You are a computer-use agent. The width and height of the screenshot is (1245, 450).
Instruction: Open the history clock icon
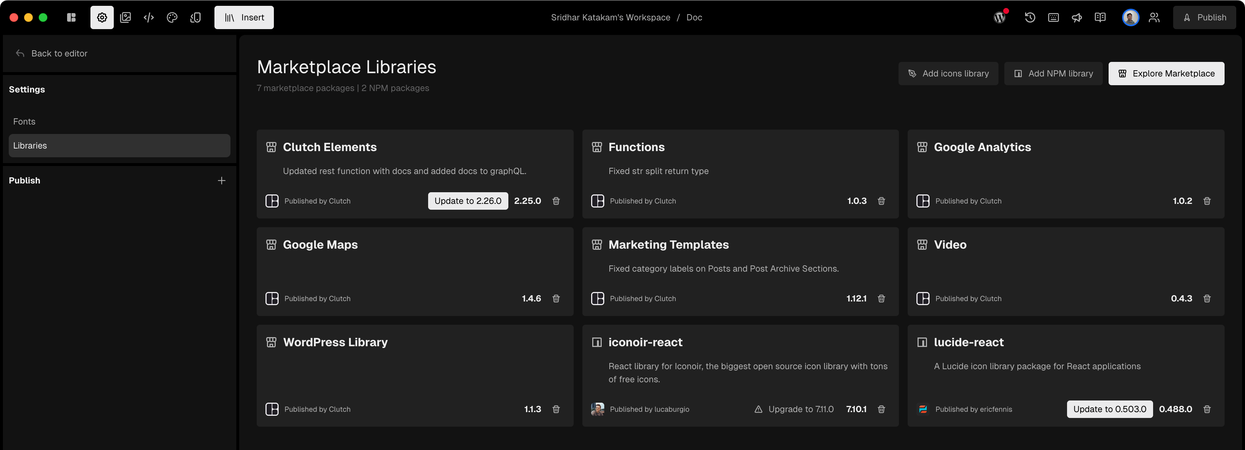tap(1030, 17)
